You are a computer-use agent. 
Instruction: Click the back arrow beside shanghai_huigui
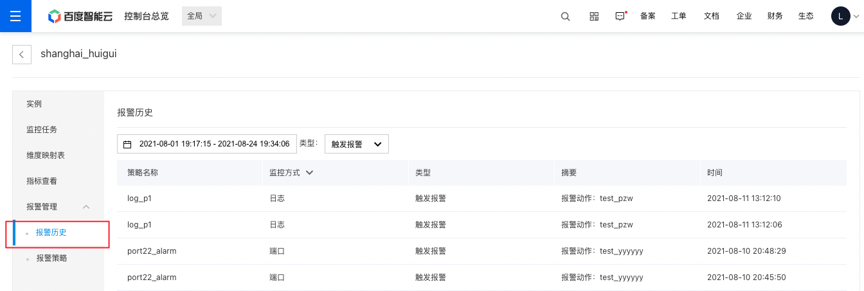coord(22,55)
